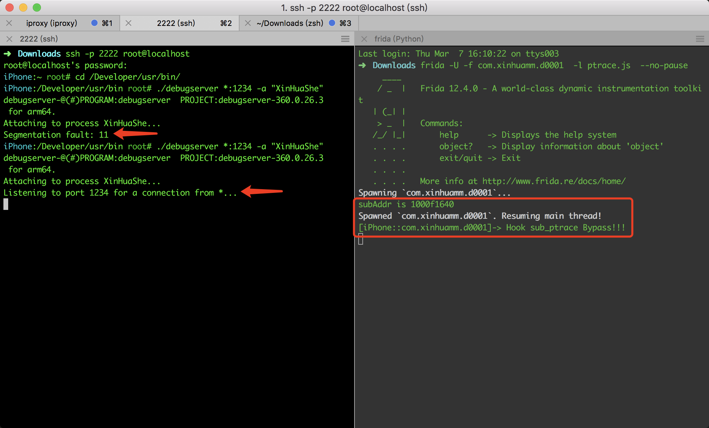Close the 2222 (ssh) split pane
Screen dimensions: 709x428
pyautogui.click(x=10, y=39)
